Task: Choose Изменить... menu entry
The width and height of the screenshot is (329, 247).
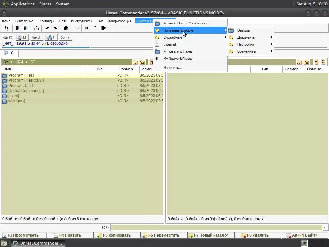Action: [x=190, y=68]
